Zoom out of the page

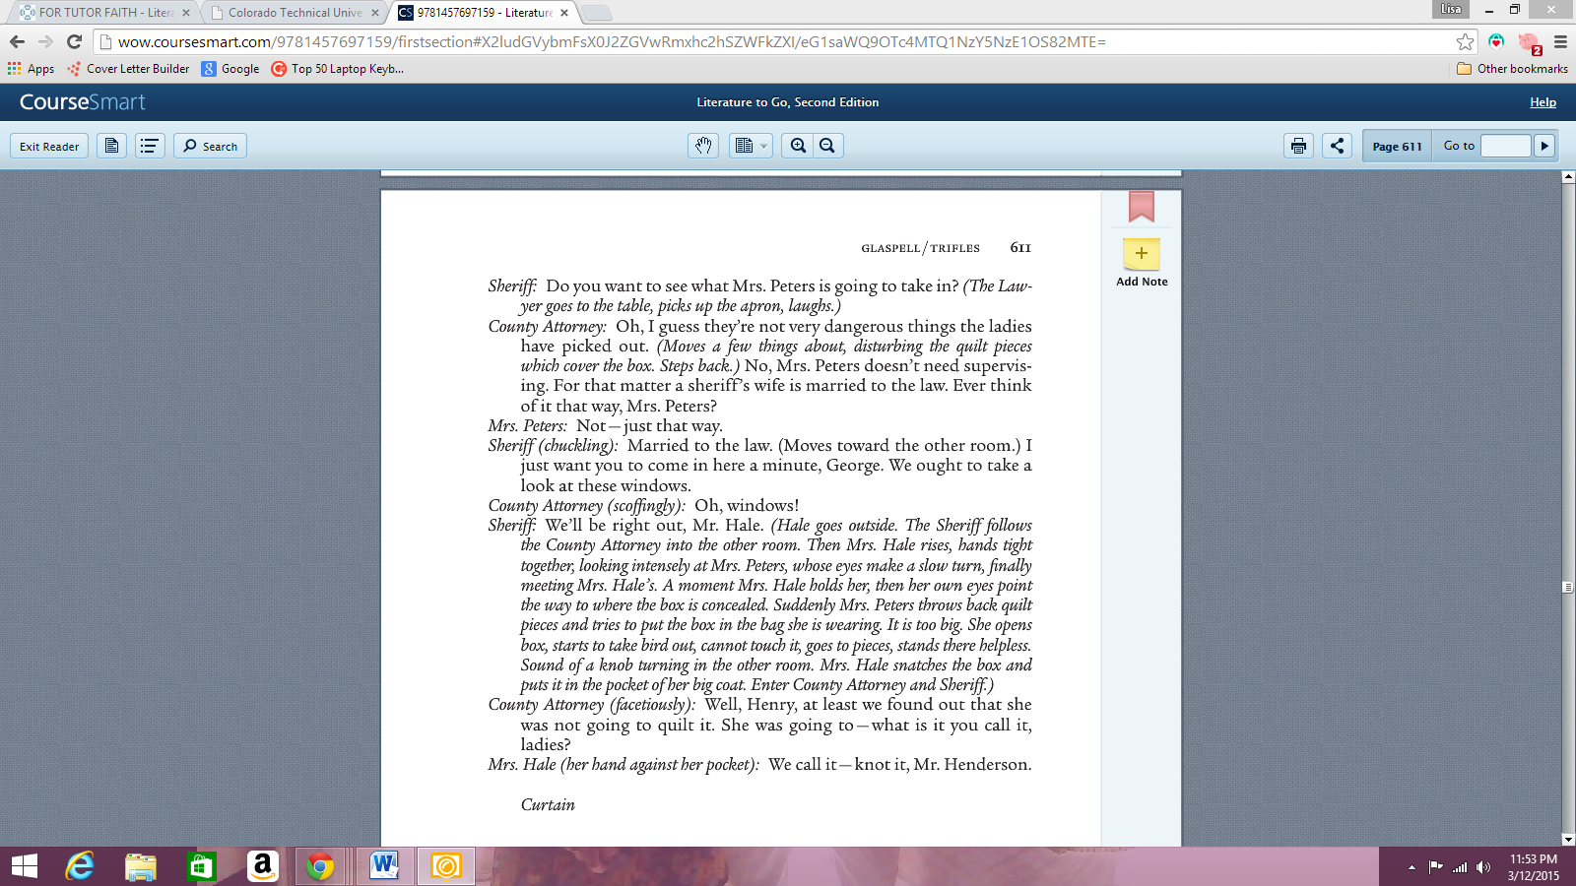pos(827,146)
